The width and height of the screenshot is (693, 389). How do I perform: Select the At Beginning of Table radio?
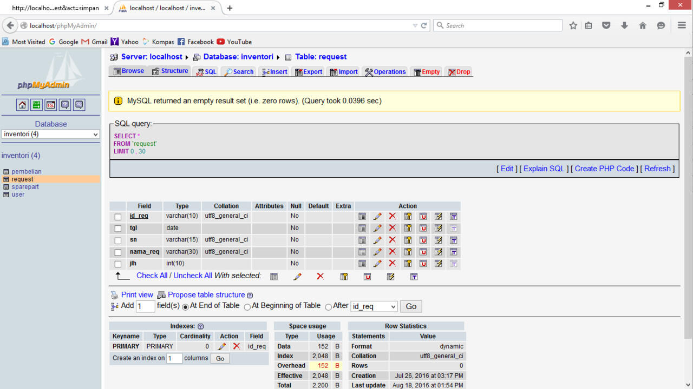point(247,307)
